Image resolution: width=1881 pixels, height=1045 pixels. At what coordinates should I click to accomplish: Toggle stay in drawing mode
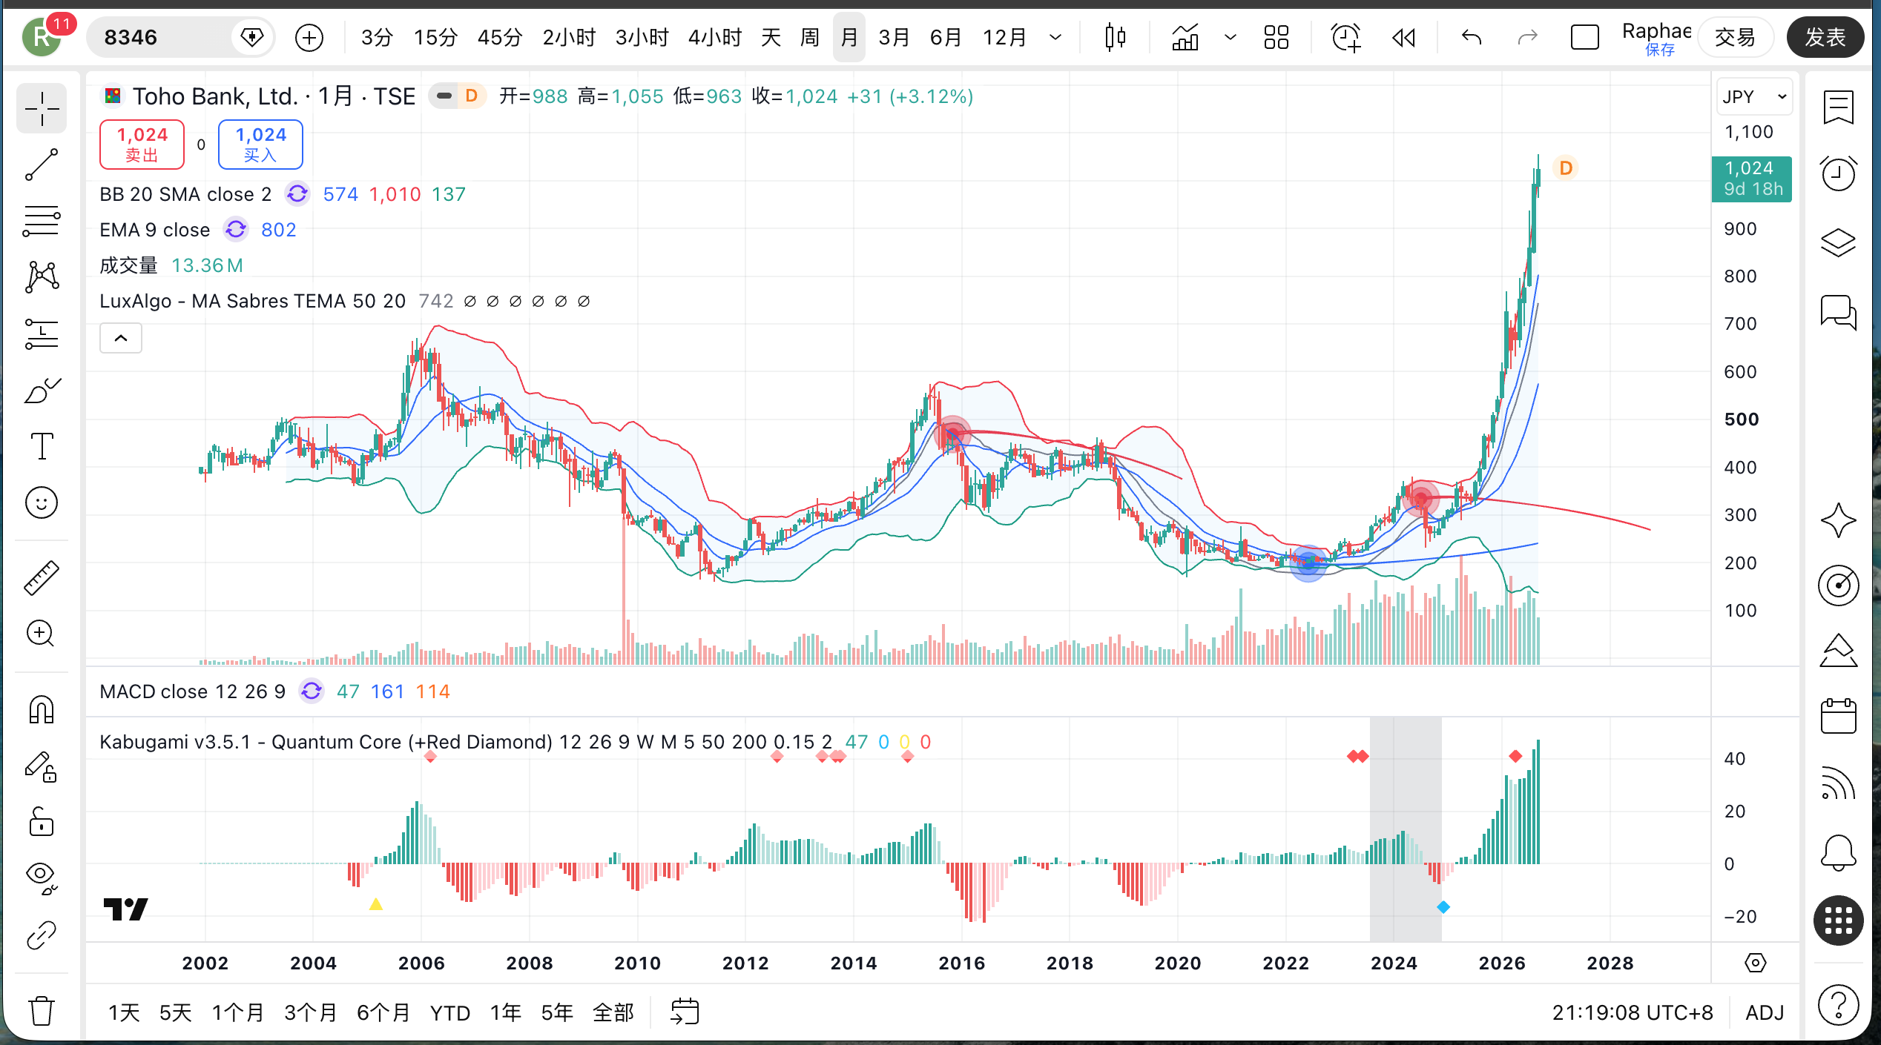click(42, 766)
